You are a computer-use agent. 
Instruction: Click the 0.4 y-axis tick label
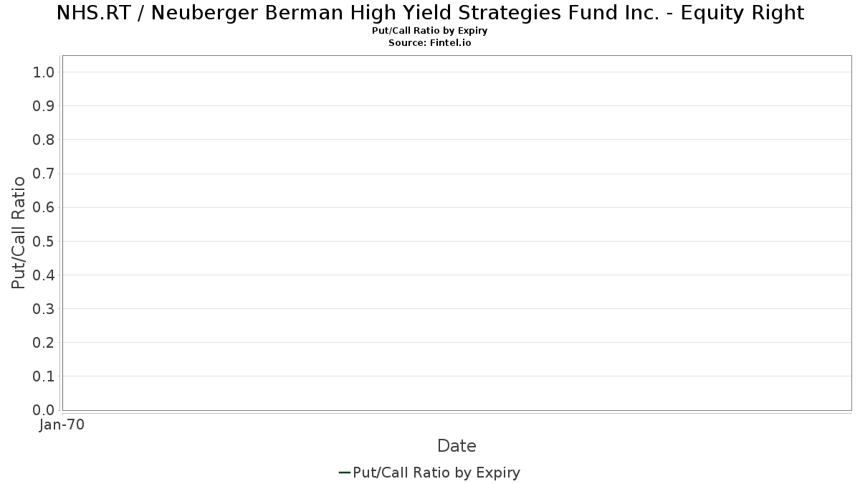[x=44, y=275]
